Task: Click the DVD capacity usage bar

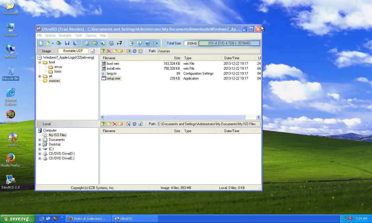Action: pyautogui.click(x=229, y=43)
